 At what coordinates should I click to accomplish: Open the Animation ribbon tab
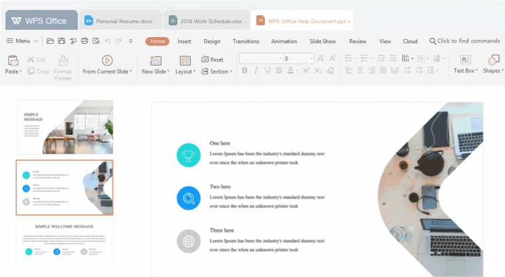pyautogui.click(x=284, y=41)
